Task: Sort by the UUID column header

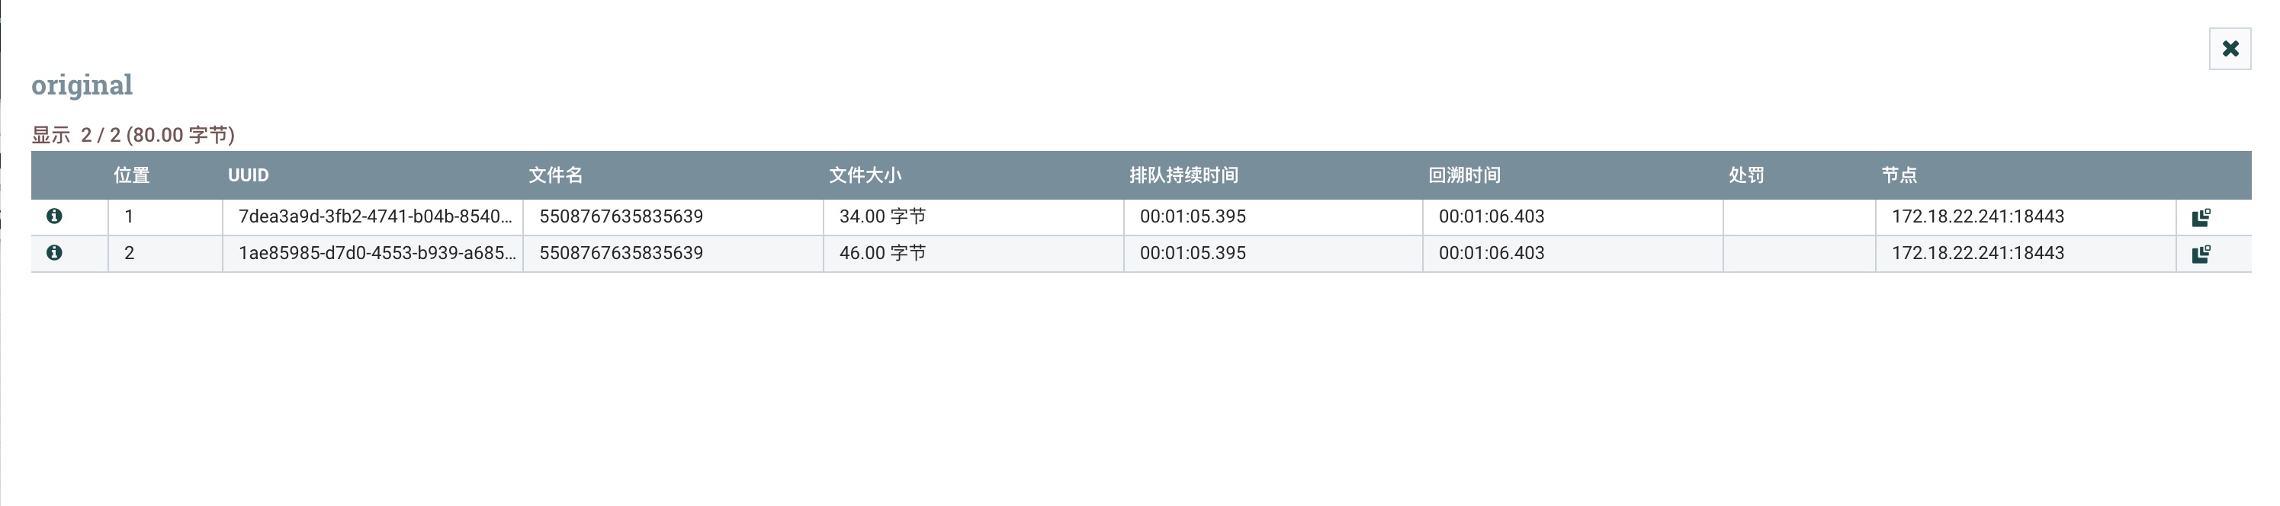Action: tap(248, 175)
